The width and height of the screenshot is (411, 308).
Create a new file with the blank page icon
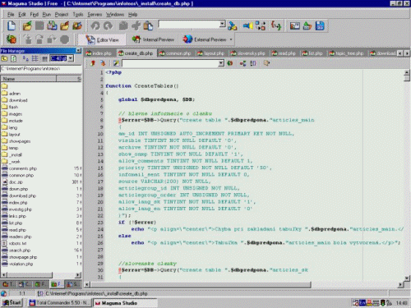[12, 25]
